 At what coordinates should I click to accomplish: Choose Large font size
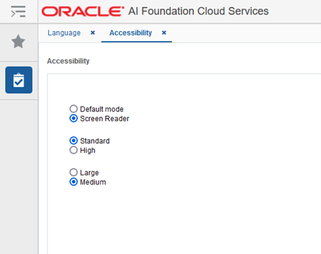click(x=73, y=172)
